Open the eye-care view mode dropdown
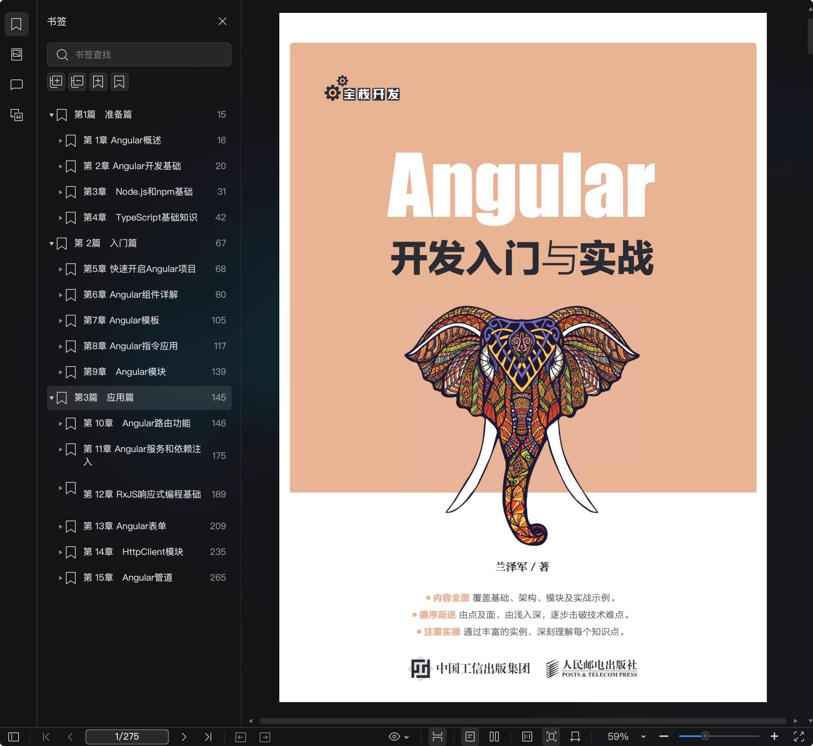 click(x=399, y=737)
